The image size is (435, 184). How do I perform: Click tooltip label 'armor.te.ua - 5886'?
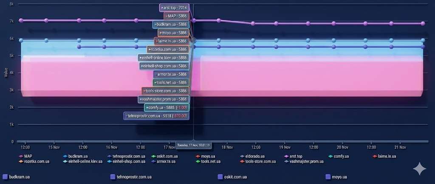point(172,74)
